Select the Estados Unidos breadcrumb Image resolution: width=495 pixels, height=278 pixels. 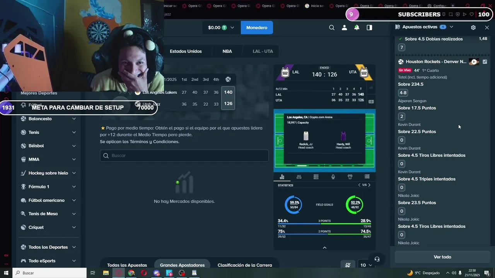(186, 51)
